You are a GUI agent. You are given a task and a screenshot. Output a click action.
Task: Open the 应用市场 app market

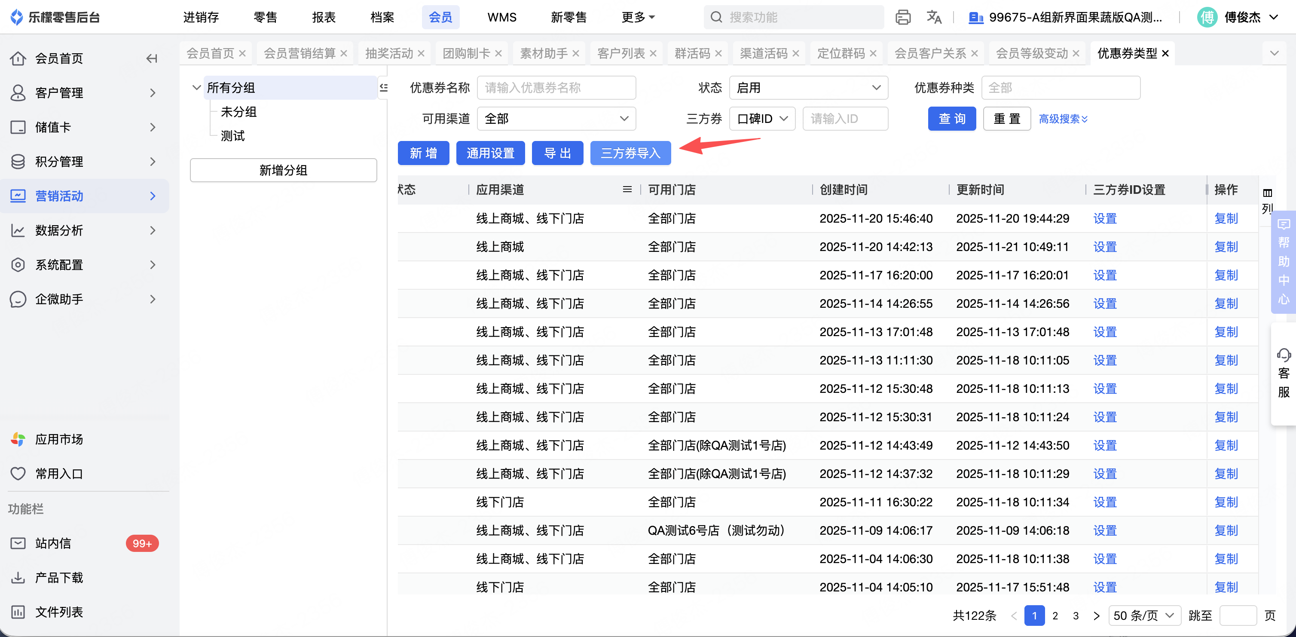click(59, 439)
